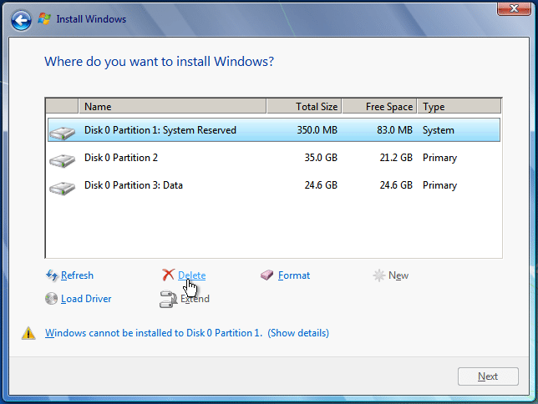Click the yellow warning triangle icon
The image size is (538, 404).
pos(28,333)
